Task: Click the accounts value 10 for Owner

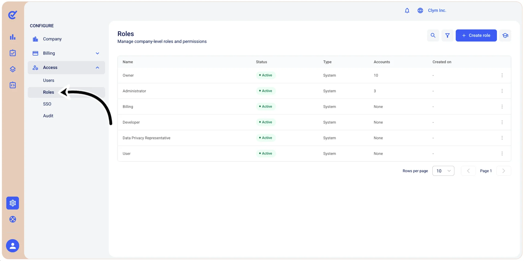Action: (x=376, y=75)
